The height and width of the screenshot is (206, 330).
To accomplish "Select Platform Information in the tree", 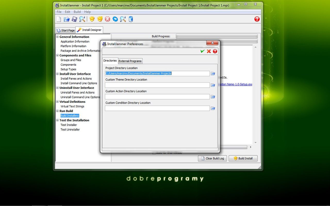I will (73, 46).
